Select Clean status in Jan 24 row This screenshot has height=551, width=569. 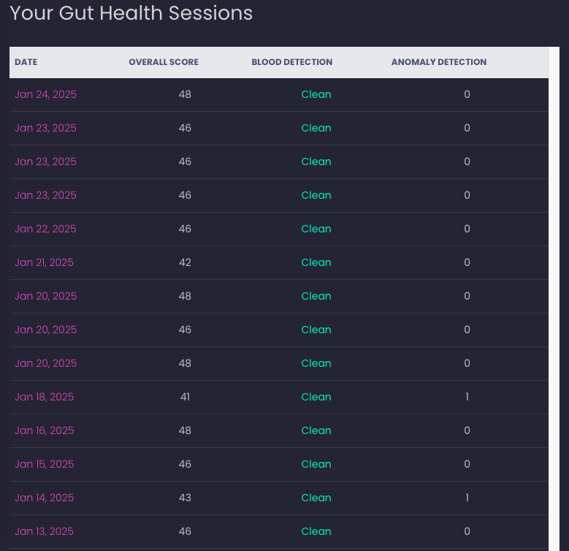point(316,94)
